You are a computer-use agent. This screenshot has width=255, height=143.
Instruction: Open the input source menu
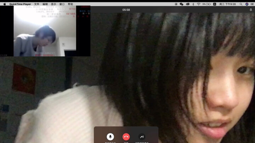click(215, 4)
